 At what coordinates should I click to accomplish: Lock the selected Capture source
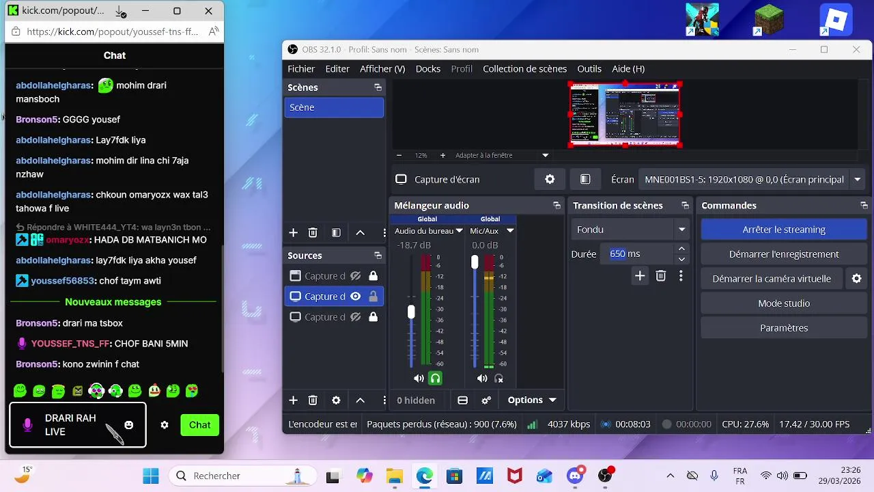[x=373, y=297]
